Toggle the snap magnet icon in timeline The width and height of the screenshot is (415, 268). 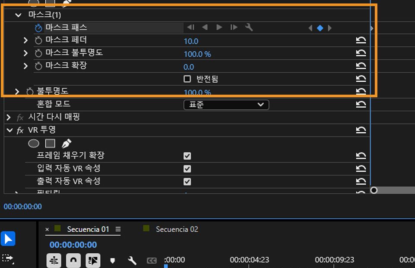pos(73,260)
